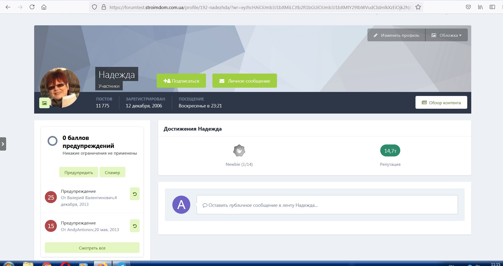Show browser sidebars icon

pos(492,7)
